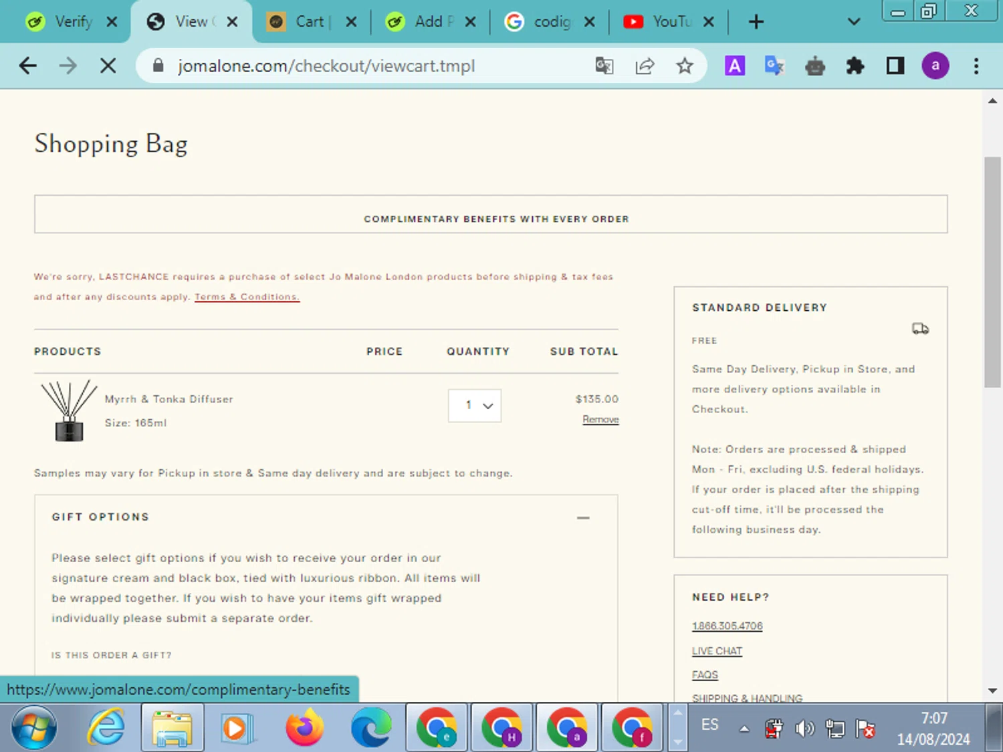Open the Extensions puzzle-piece menu
The width and height of the screenshot is (1003, 752).
(x=855, y=66)
